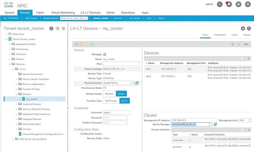Expand Application Profiles folder
Image resolution: width=254 pixels, height=152 pixels.
(x=10, y=44)
